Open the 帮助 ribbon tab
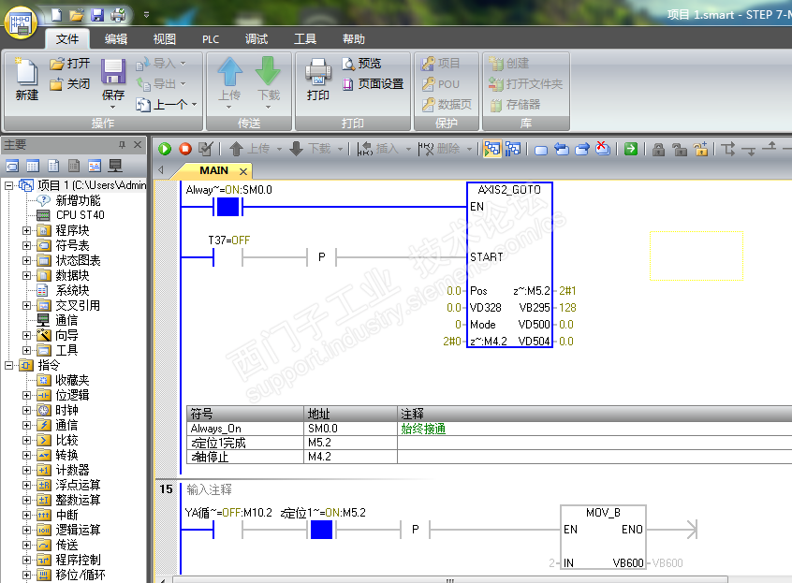Screen dimensions: 792x583 [354, 39]
